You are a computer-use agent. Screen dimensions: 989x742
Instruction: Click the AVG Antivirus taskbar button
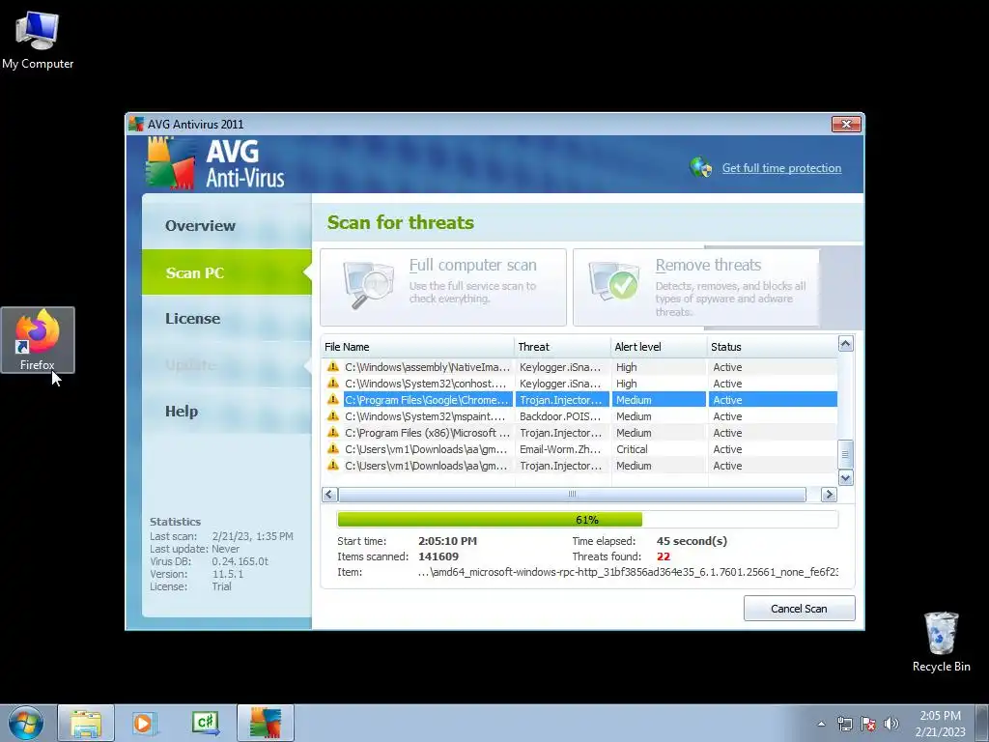click(266, 723)
